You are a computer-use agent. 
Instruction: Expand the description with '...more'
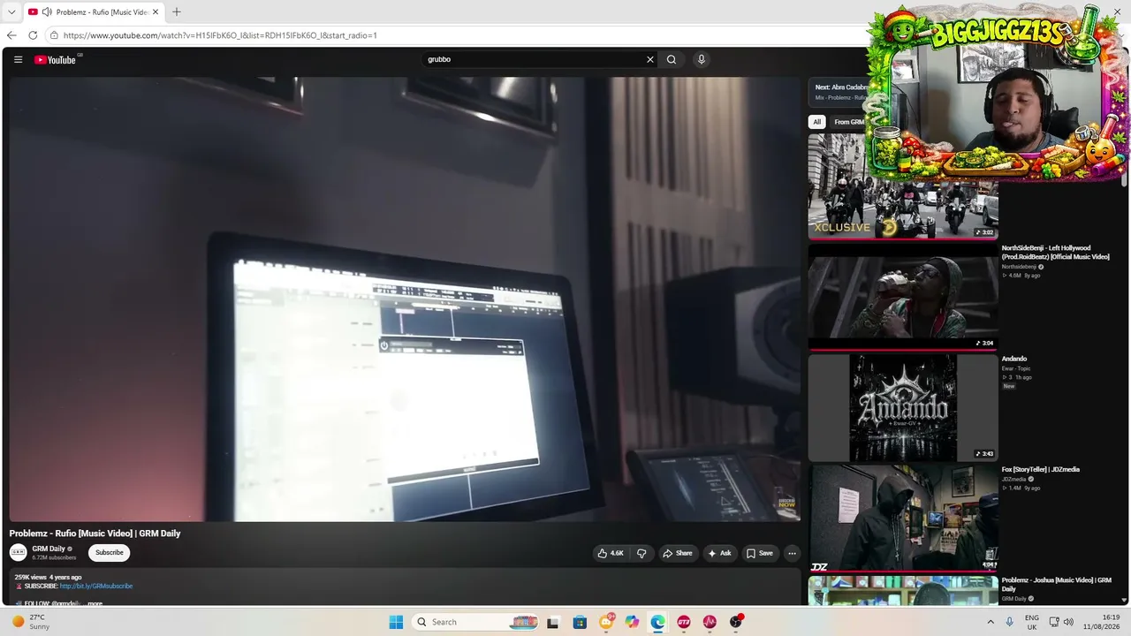click(94, 603)
